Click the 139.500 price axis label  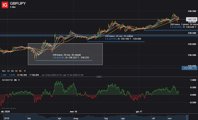(x=192, y=33)
